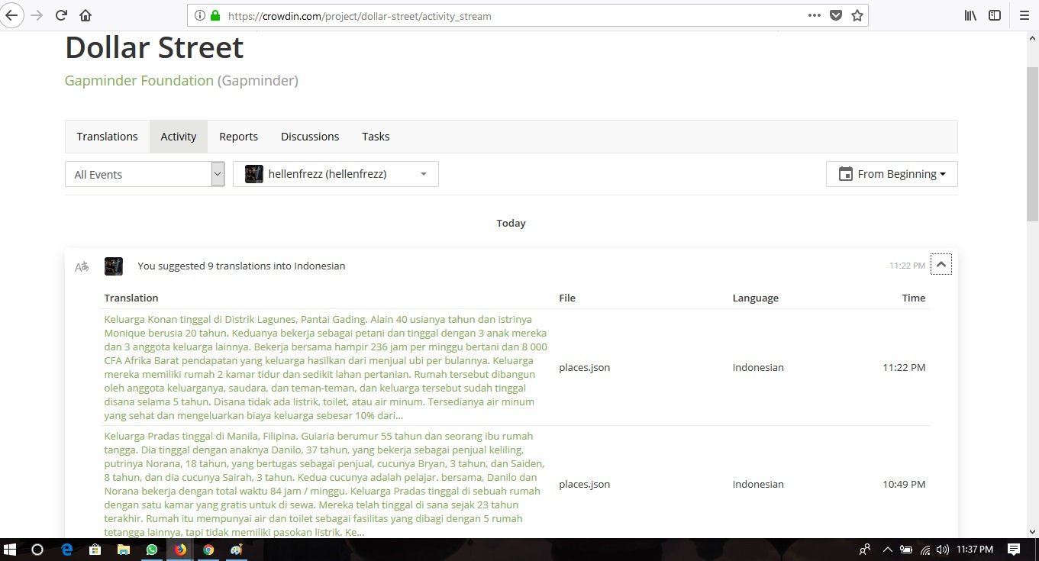Open WhatsApp from taskbar
The image size is (1039, 561).
pyautogui.click(x=151, y=549)
